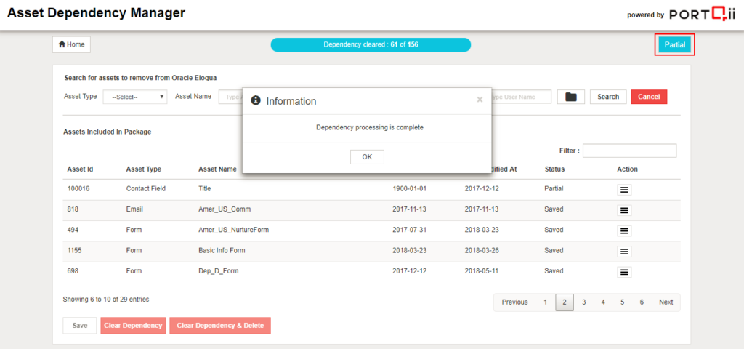Click the Partial status button

[674, 45]
